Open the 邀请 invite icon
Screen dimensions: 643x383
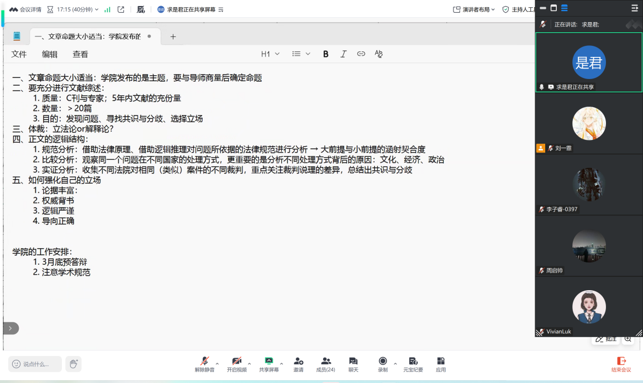coord(298,361)
